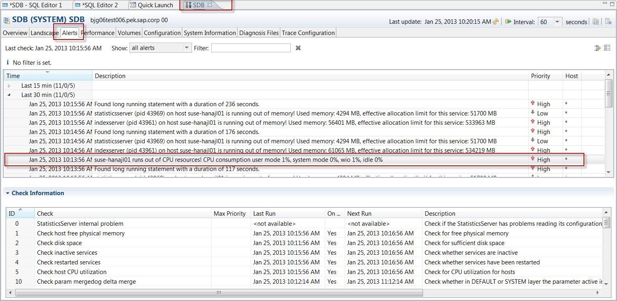
Task: Open the Trace Configuration tab
Action: pos(308,33)
